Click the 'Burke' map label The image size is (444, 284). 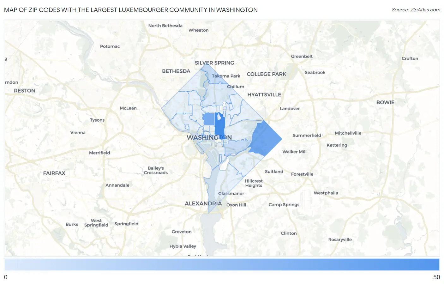(72, 224)
